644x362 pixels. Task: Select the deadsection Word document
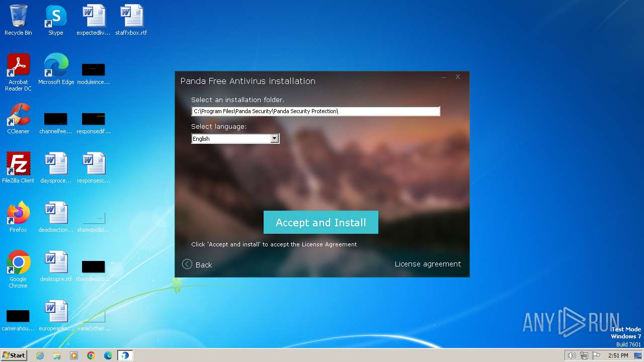tap(56, 217)
